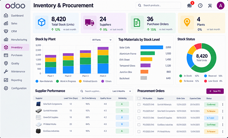Check the box for PO/2025/045
The image size is (228, 138).
pos(139,125)
